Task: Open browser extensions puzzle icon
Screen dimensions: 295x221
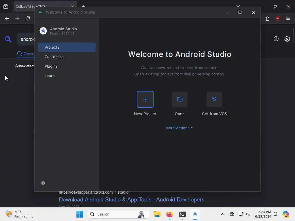Action: [x=267, y=18]
